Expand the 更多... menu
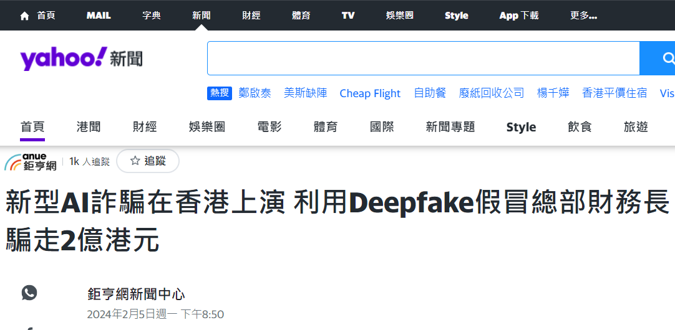Viewport: 675px width, 330px height. coord(583,16)
